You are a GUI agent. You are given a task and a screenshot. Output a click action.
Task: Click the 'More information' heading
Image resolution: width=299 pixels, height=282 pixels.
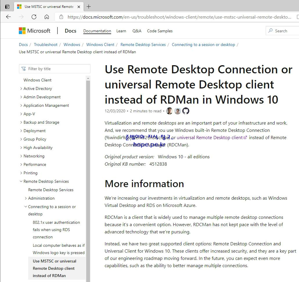(144, 184)
